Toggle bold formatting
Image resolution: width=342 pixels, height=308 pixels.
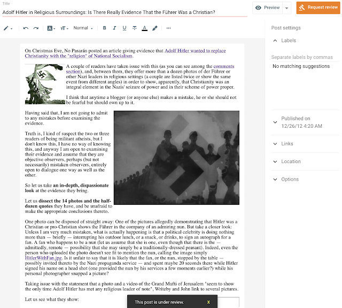tap(105, 28)
